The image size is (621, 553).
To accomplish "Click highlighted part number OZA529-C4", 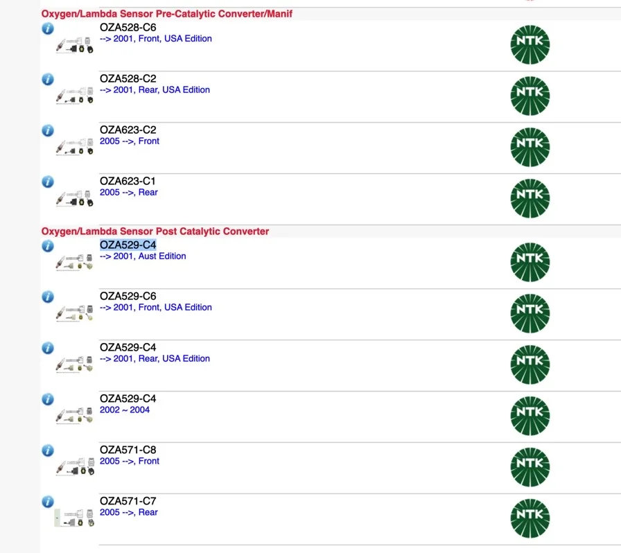I will pyautogui.click(x=128, y=245).
